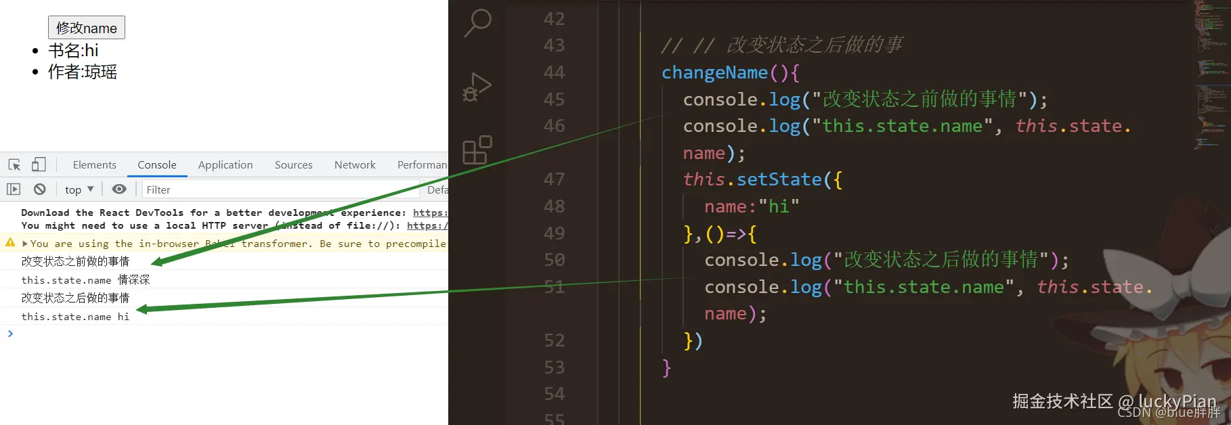Screen dimensions: 1231x425
Task: Switch to the Application tab
Action: tap(225, 164)
